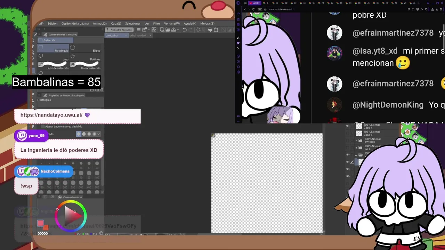Screen dimensions: 445x250
Task: Click the Subherramienta [Selección] panel tab
Action: click(x=60, y=35)
